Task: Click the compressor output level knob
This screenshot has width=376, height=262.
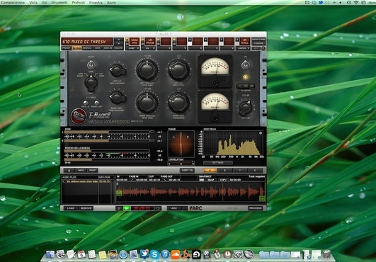Action: (x=246, y=108)
